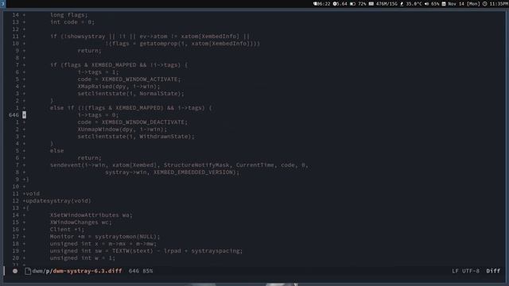This screenshot has width=509, height=286.
Task: Click the 'Client *i;' declaration line
Action: [67, 230]
